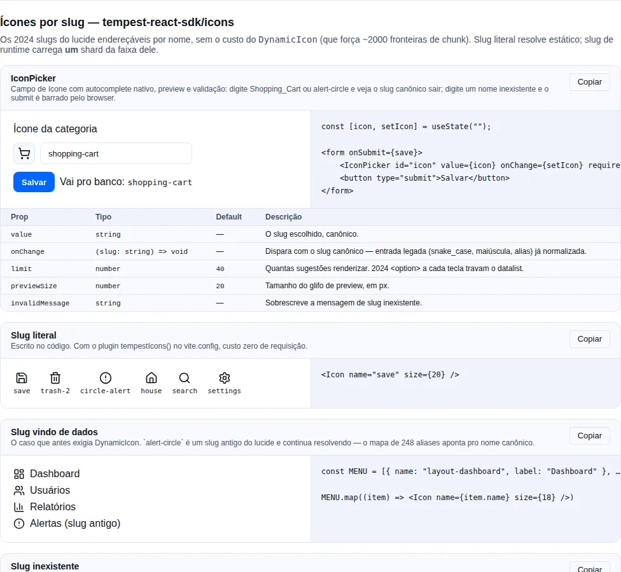Click the Salvar submit button
Viewport: 621px width, 572px height.
point(34,182)
